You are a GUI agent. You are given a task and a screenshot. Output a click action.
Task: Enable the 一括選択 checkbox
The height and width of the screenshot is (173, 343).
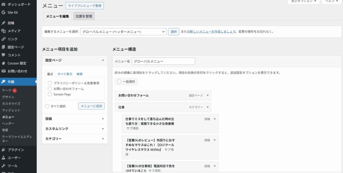point(119,82)
